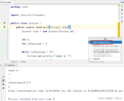
Task: Click the blue up arrow in right panel
Action: click(122, 6)
